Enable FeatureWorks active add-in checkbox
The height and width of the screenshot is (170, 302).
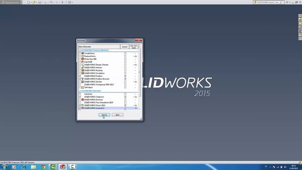point(80,56)
